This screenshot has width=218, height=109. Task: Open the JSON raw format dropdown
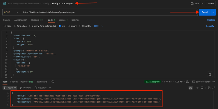click(x=99, y=26)
